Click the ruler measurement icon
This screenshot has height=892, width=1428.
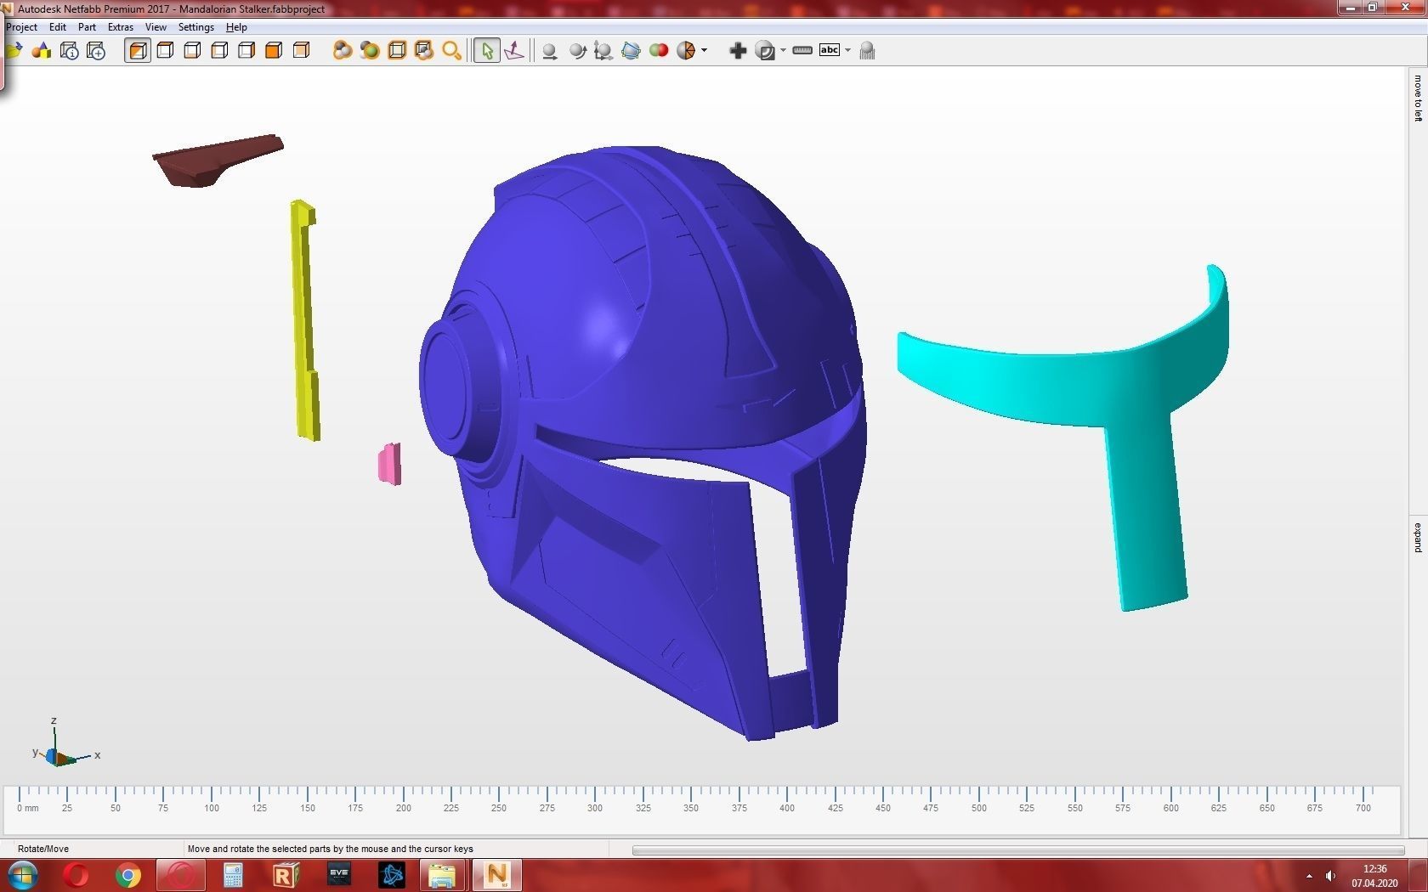tap(802, 51)
